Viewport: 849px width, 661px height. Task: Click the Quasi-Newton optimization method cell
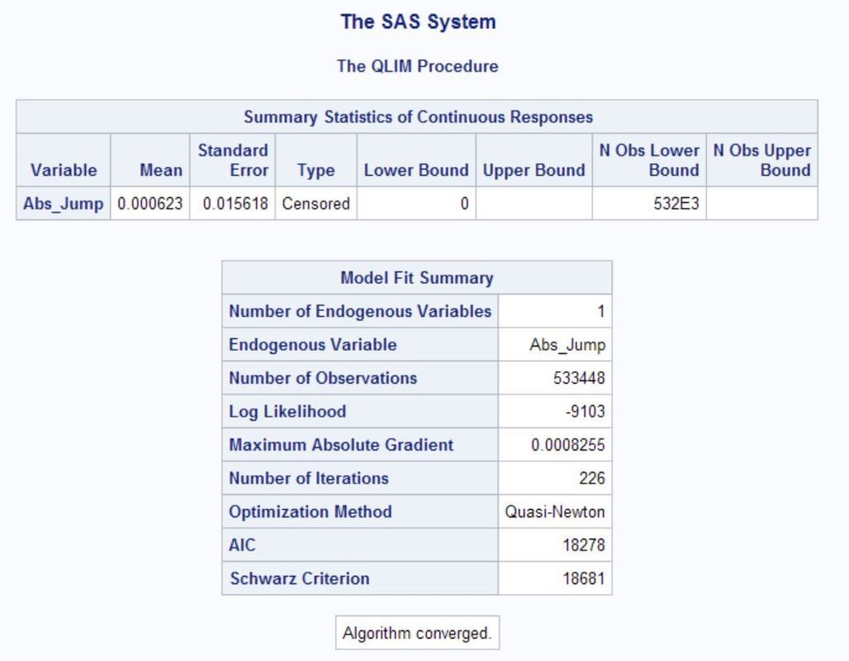click(x=556, y=512)
